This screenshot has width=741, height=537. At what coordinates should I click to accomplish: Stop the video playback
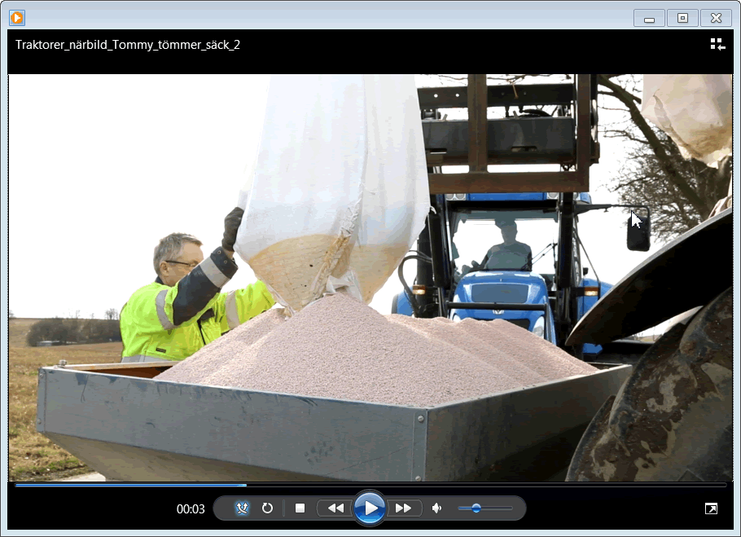(x=300, y=508)
